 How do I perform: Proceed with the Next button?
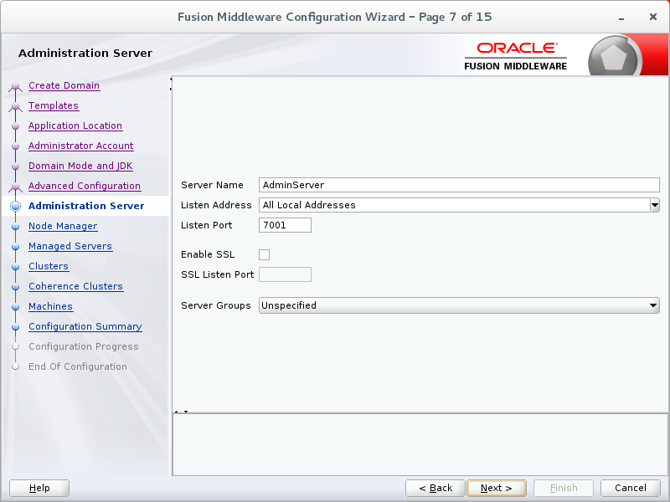click(x=497, y=488)
